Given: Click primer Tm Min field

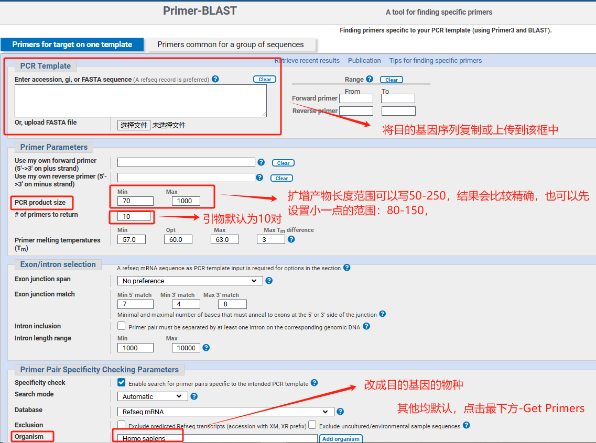Looking at the screenshot, I should point(132,239).
